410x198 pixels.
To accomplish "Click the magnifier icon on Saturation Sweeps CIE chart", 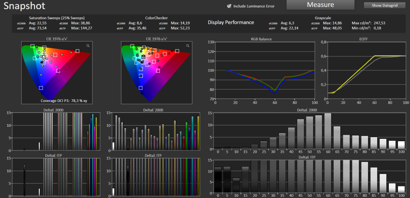I will tap(88, 46).
